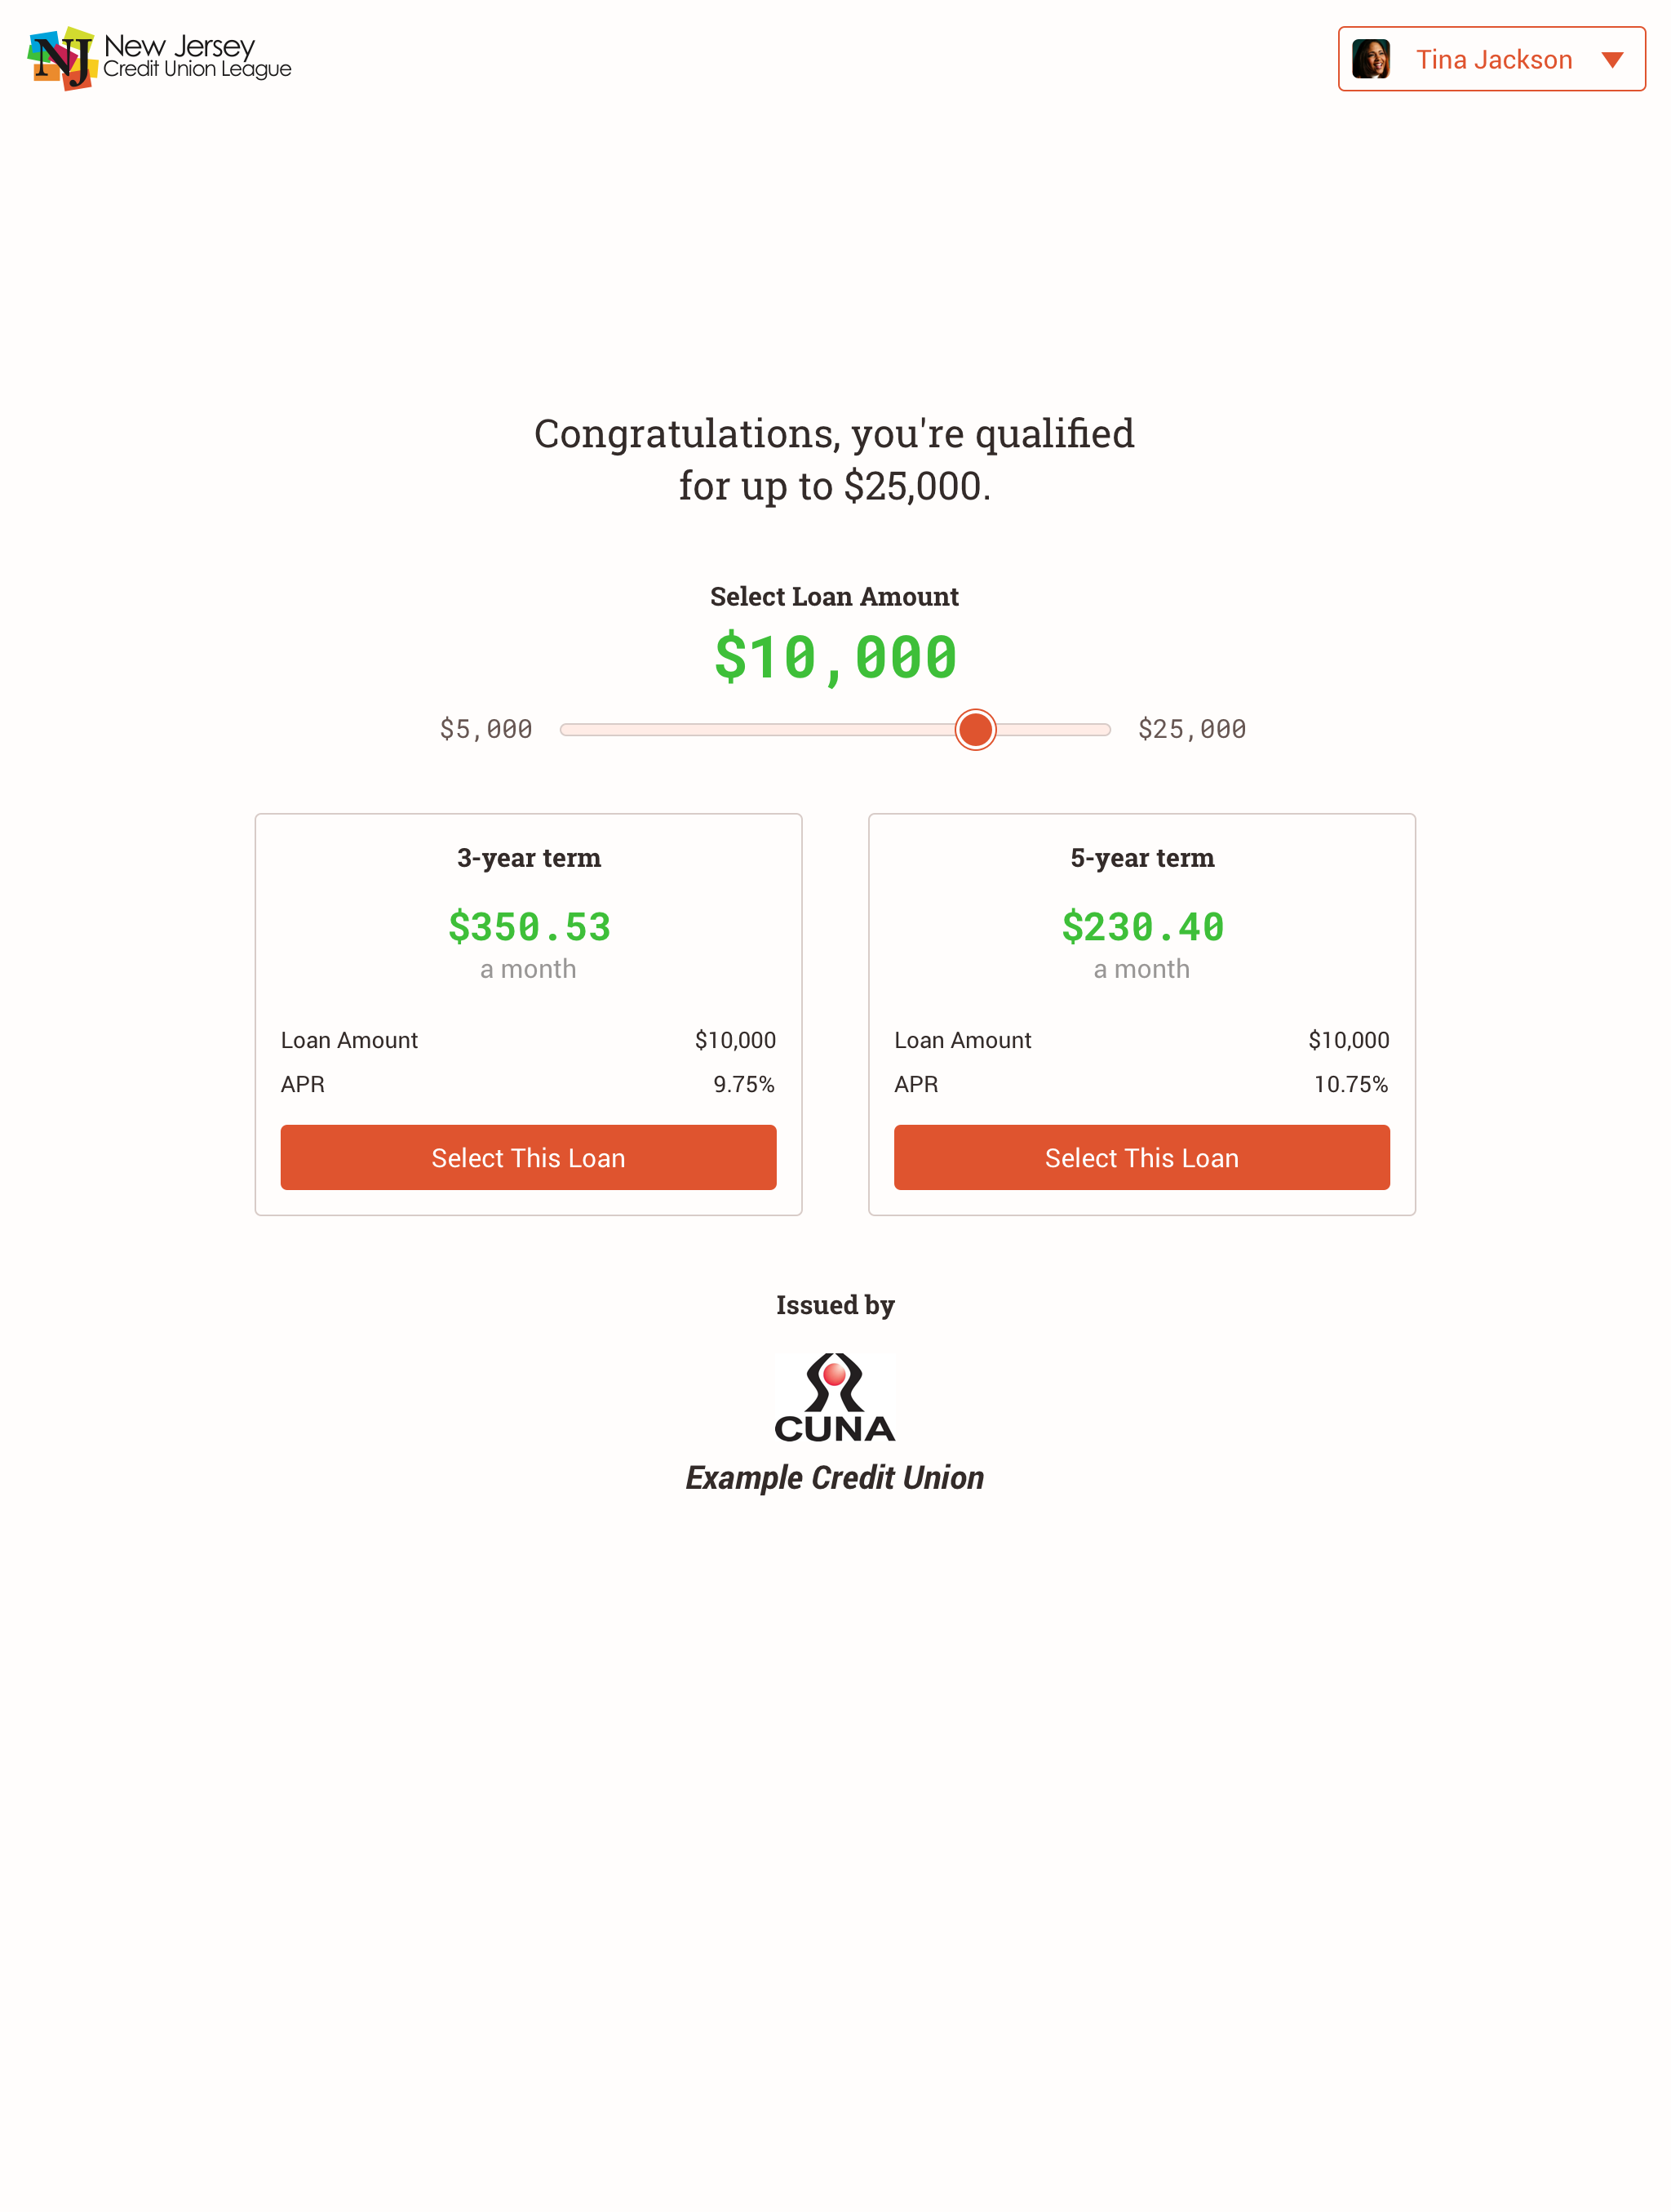Select the 3-year term loan
Viewport: 1671px width, 2212px height.
coord(529,1157)
